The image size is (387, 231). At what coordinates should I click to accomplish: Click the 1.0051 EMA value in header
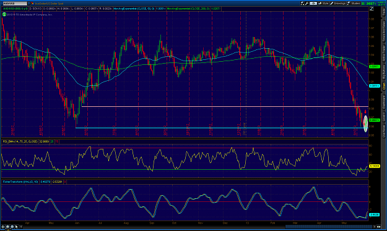pos(160,9)
